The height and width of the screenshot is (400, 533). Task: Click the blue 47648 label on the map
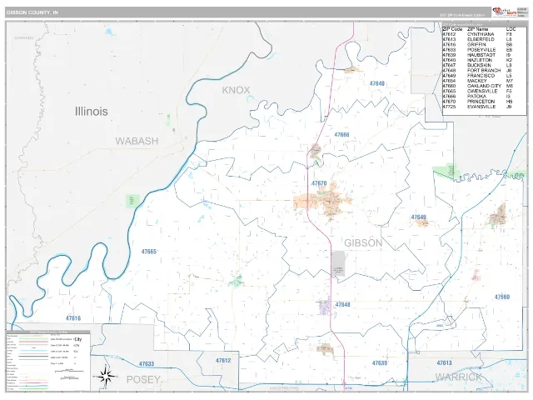pos(342,304)
